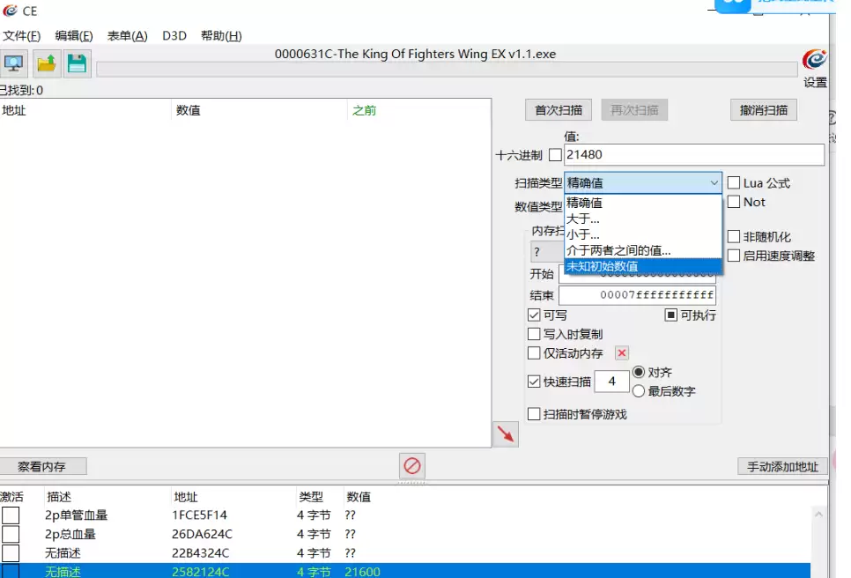The image size is (851, 578).
Task: Collapse the scan type dropdown arrow
Action: [714, 183]
